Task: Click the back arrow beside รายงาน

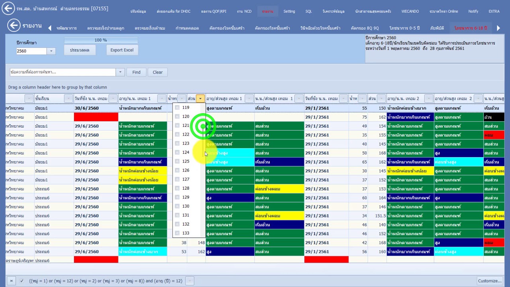Action: [14, 26]
